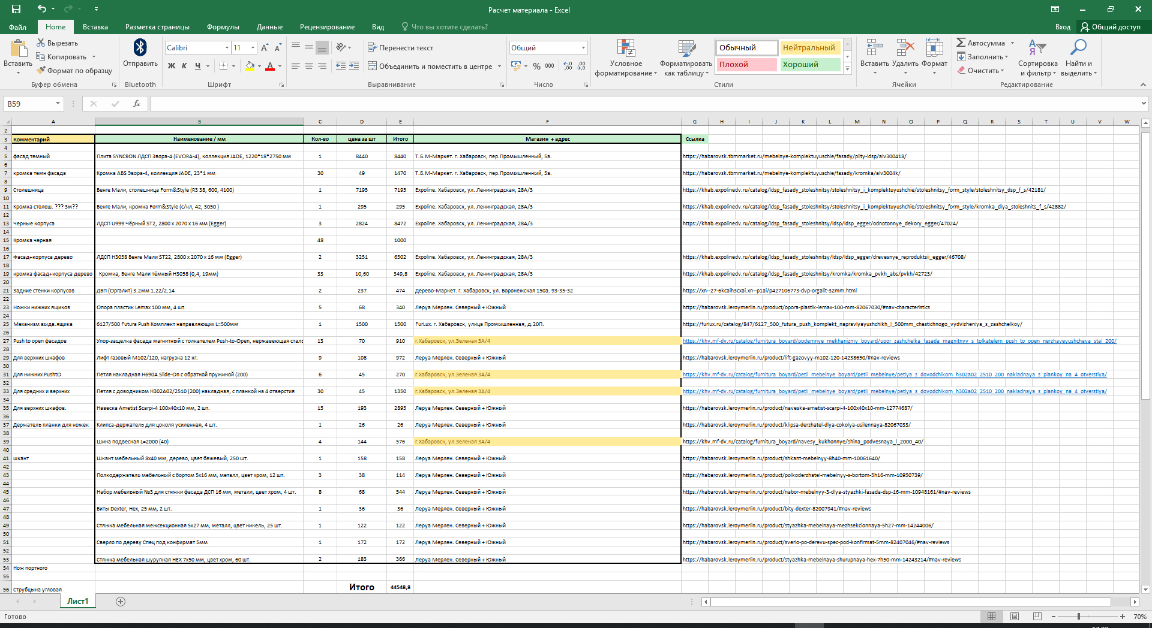Viewport: 1152px width, 628px height.
Task: Open the Calibri font name dropdown
Action: point(227,47)
